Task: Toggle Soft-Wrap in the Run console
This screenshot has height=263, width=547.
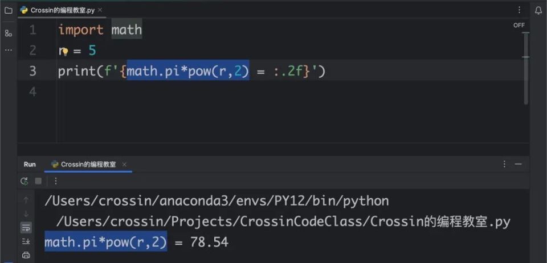Action: tap(26, 228)
